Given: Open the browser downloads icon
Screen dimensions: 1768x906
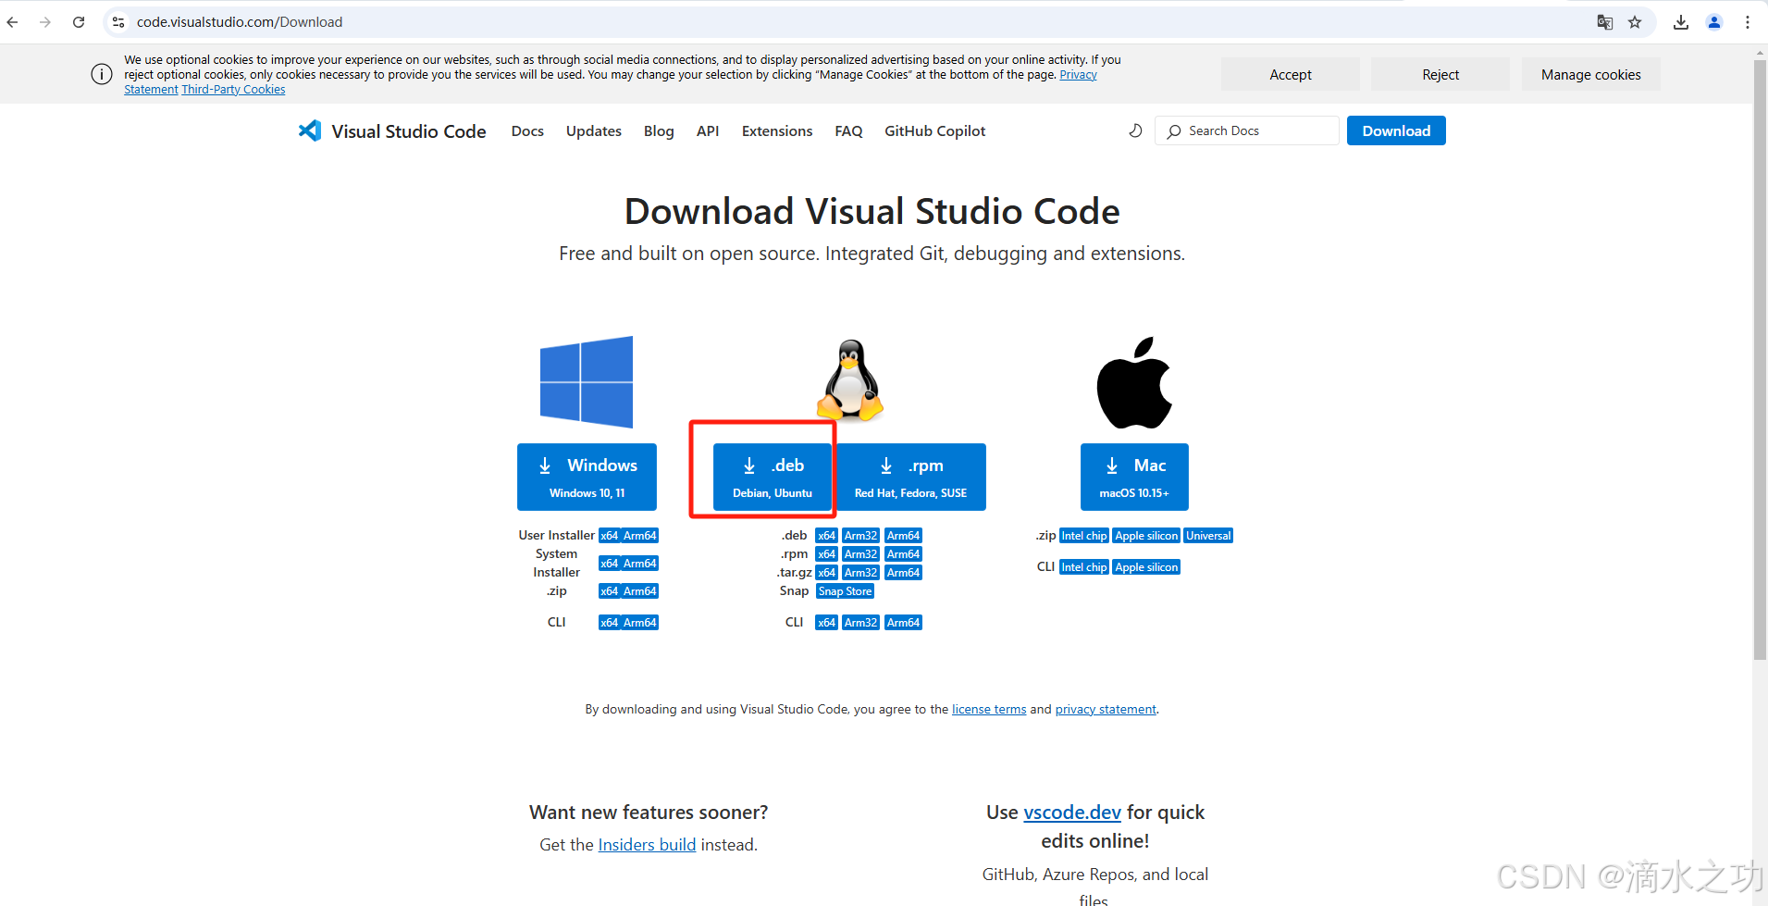Looking at the screenshot, I should (x=1681, y=22).
